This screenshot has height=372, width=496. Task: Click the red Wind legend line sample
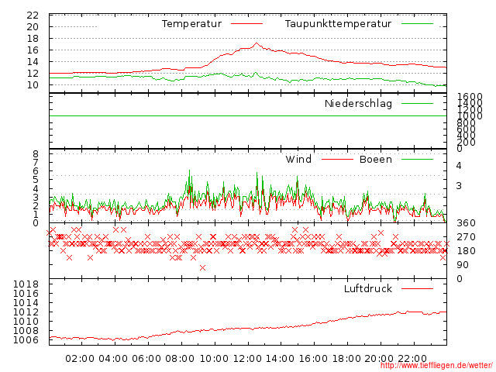click(x=337, y=159)
